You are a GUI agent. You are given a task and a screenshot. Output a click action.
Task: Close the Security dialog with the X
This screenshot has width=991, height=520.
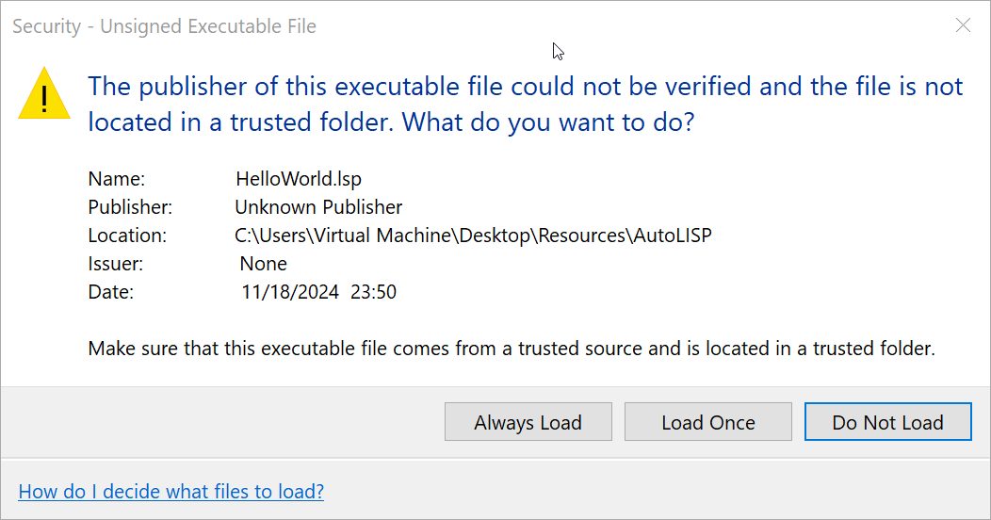tap(963, 26)
